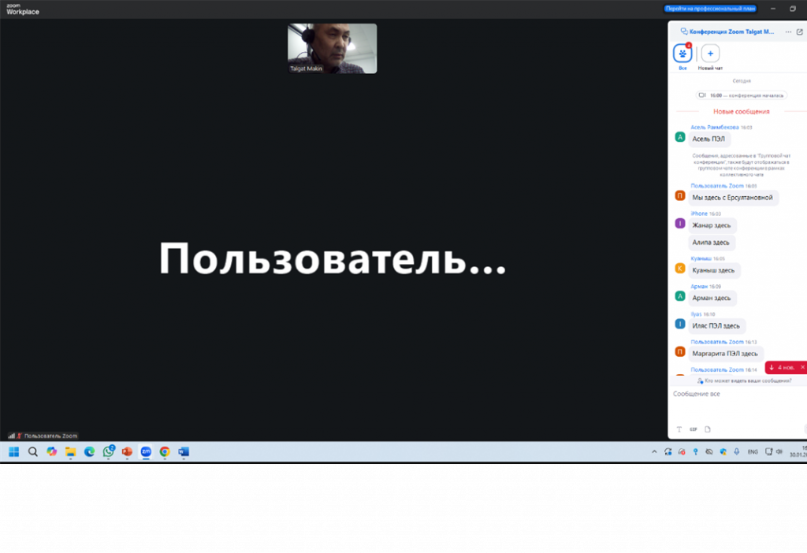Open Google Chrome from the taskbar
The width and height of the screenshot is (807, 553).
click(165, 452)
